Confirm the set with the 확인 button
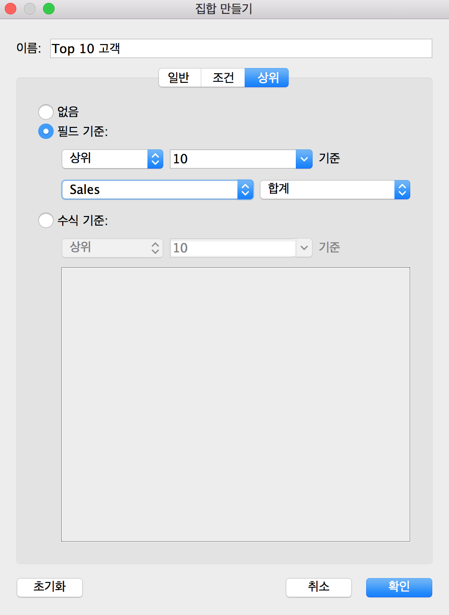449x615 pixels. pos(399,588)
